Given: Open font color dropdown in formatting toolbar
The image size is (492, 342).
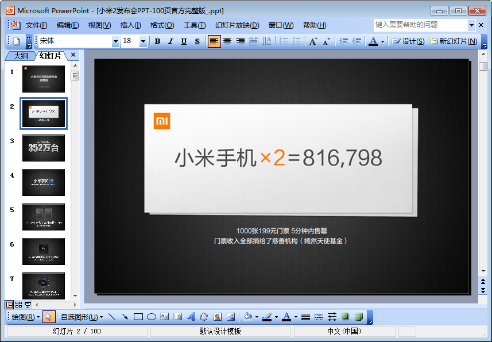Looking at the screenshot, I should coord(382,41).
